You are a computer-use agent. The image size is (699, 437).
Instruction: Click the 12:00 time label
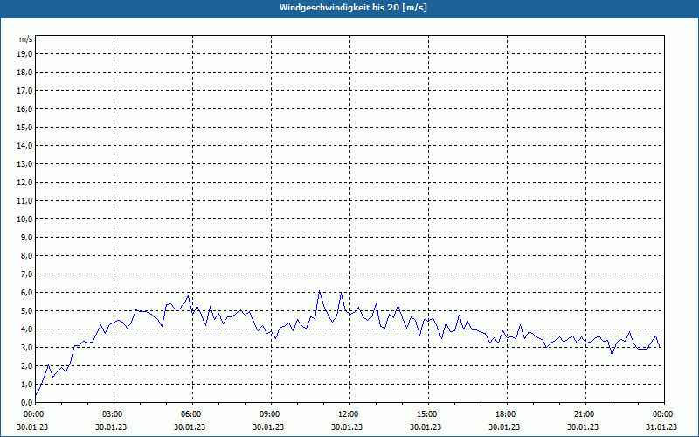(x=348, y=414)
